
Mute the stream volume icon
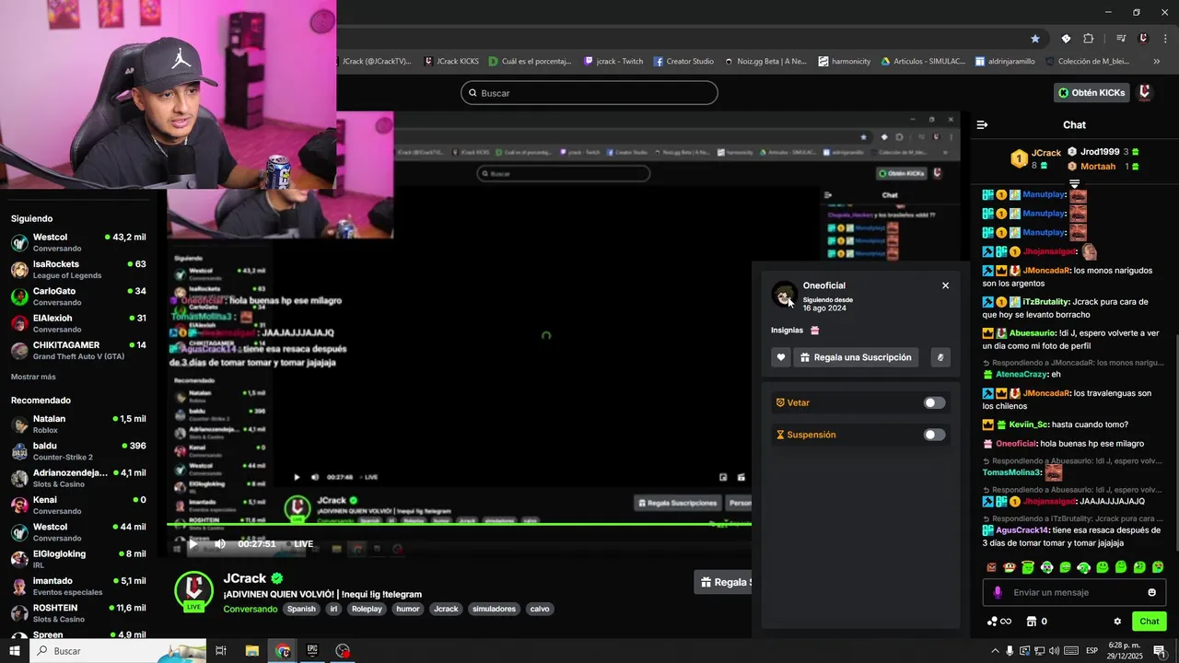220,544
